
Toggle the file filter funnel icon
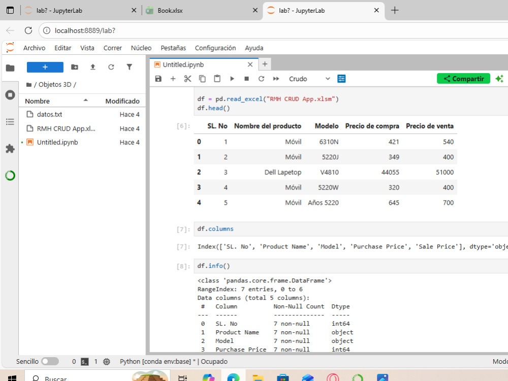pos(129,67)
